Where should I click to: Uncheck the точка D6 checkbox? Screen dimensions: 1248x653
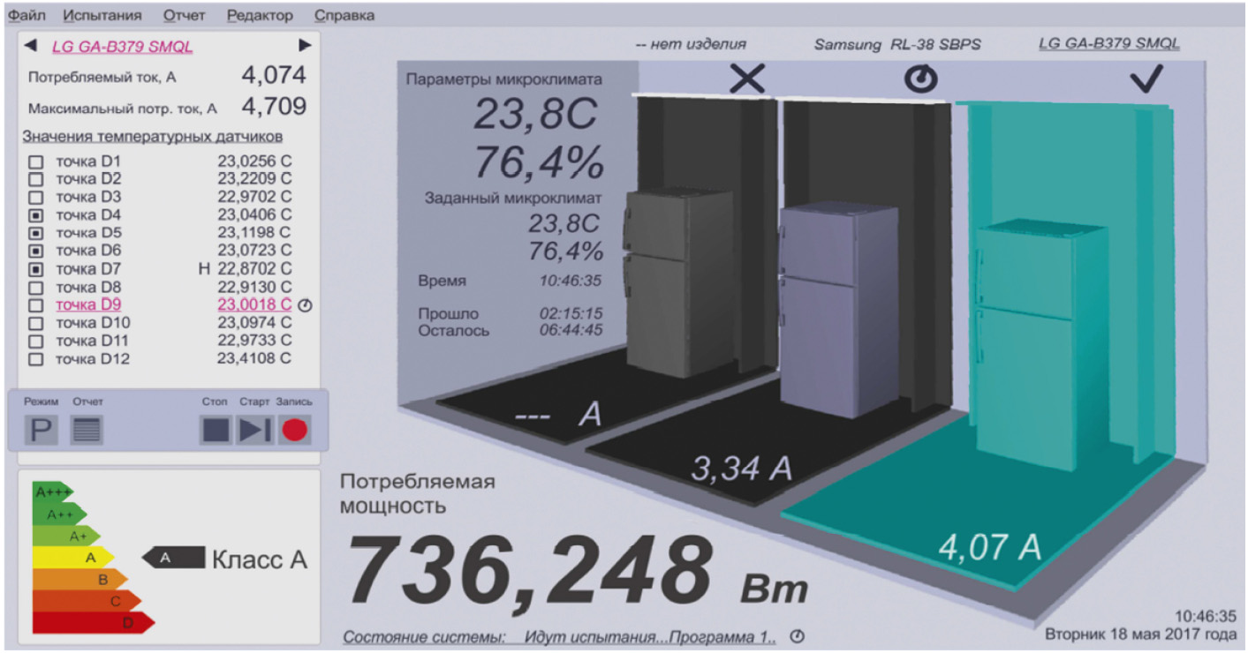(x=36, y=251)
